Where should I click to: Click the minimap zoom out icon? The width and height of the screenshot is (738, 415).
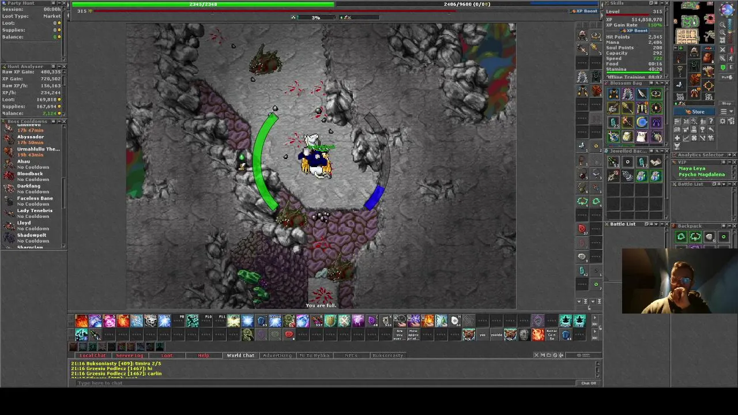[722, 25]
